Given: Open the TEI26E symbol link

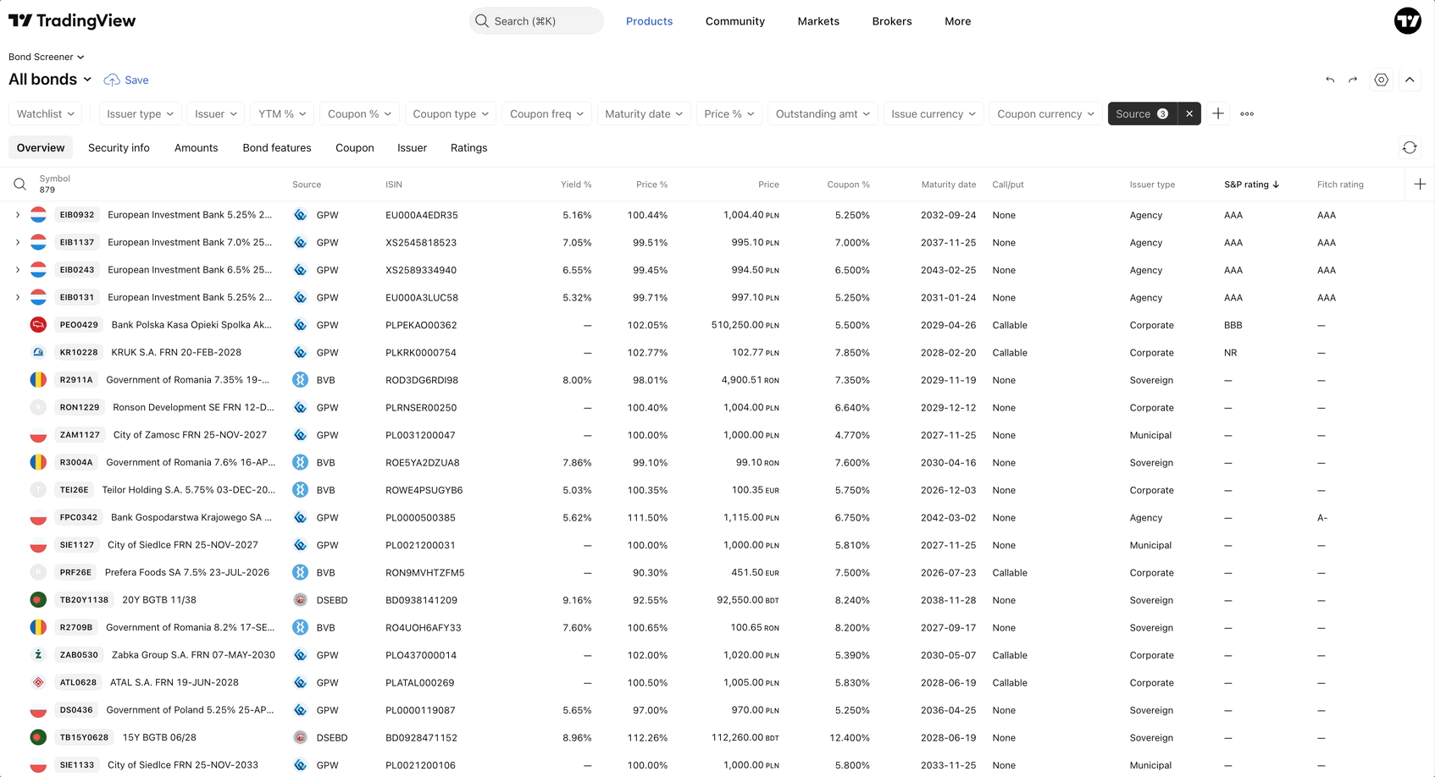Looking at the screenshot, I should [x=74, y=490].
